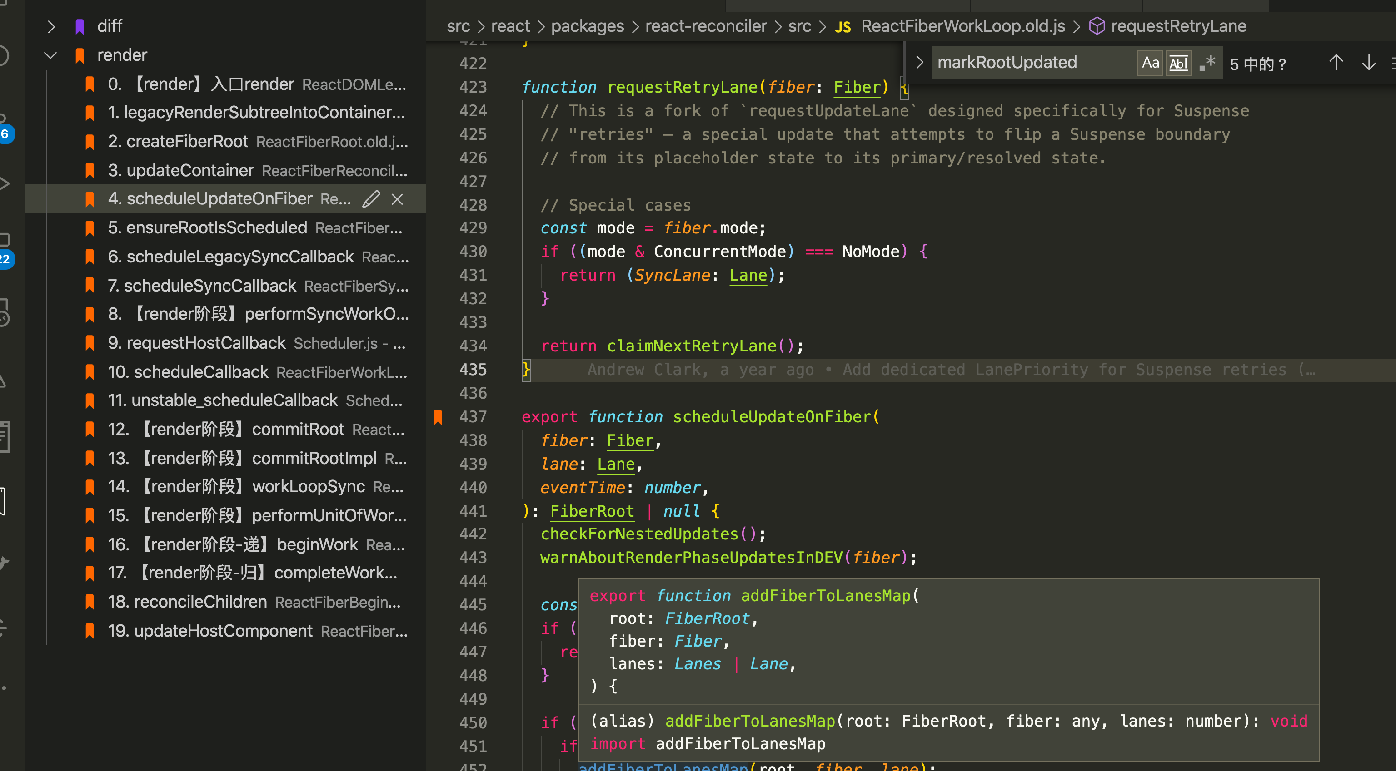Click the purple bookmark icon beside diff
This screenshot has height=771, width=1396.
(80, 26)
